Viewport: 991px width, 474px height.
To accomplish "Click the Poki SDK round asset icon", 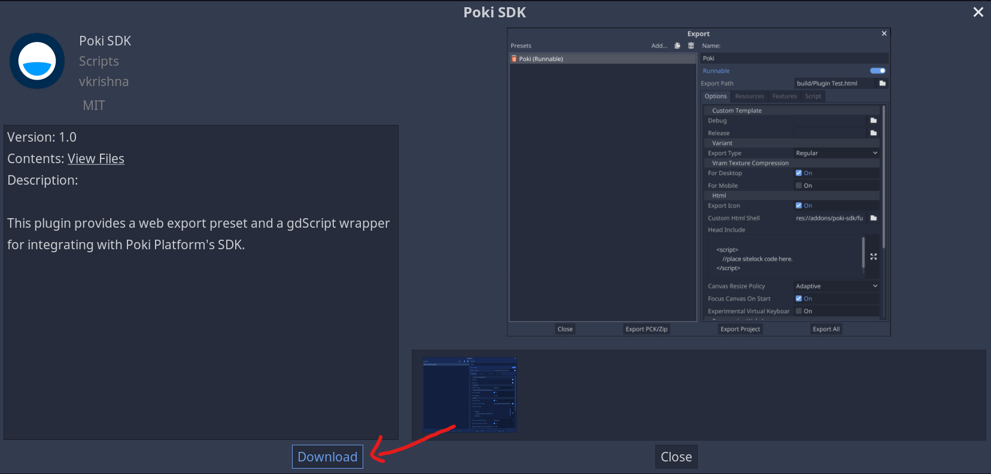I will pos(37,61).
